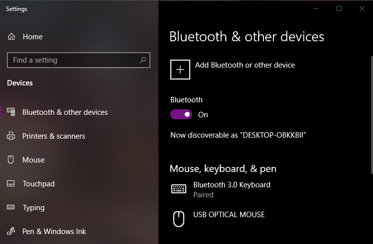This screenshot has width=373, height=244.
Task: Click Add Bluetooth or other device label
Action: [245, 65]
